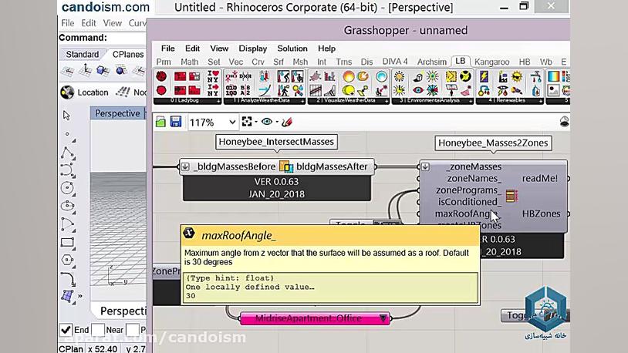Click the wind rose bar chart icon
The image size is (628, 353).
tap(329, 76)
